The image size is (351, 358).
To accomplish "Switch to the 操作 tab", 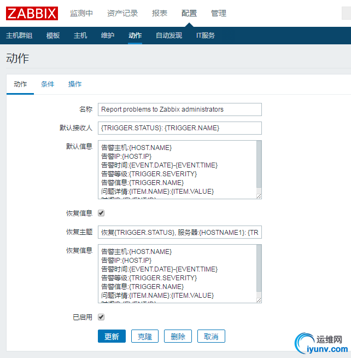I will [75, 84].
